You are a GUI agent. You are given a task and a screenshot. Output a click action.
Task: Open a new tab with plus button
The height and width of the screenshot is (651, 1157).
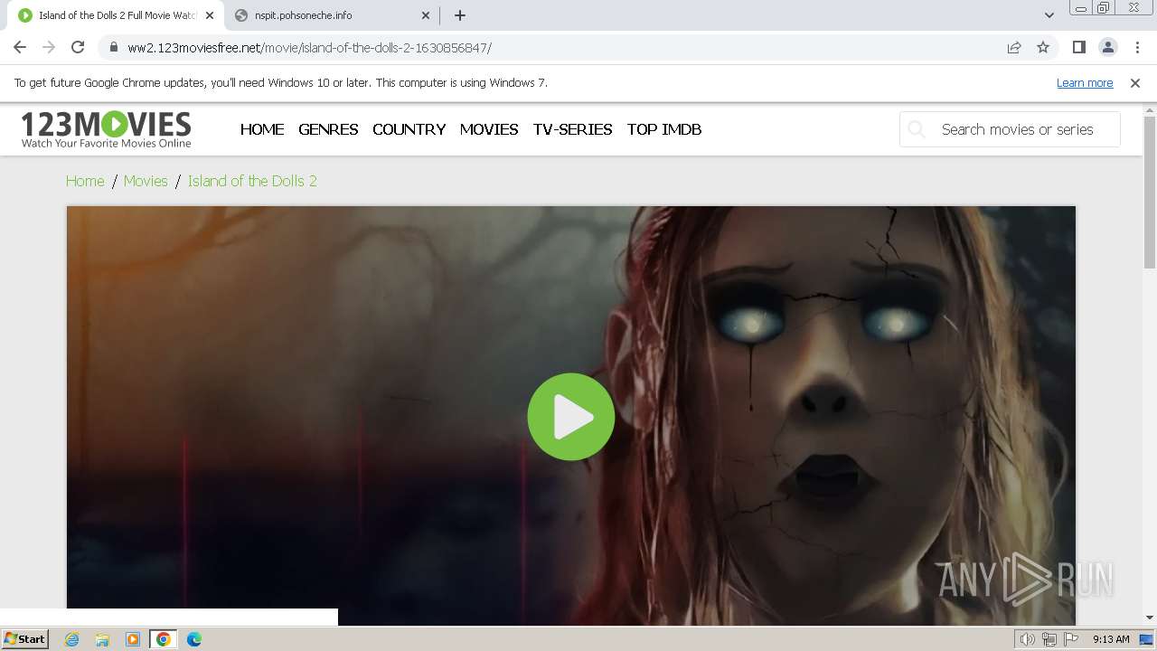[460, 15]
